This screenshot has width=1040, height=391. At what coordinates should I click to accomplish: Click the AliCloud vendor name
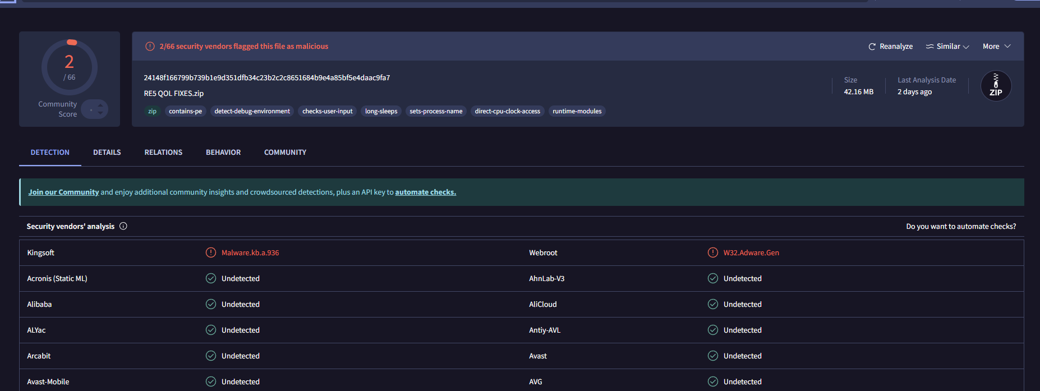click(x=543, y=304)
